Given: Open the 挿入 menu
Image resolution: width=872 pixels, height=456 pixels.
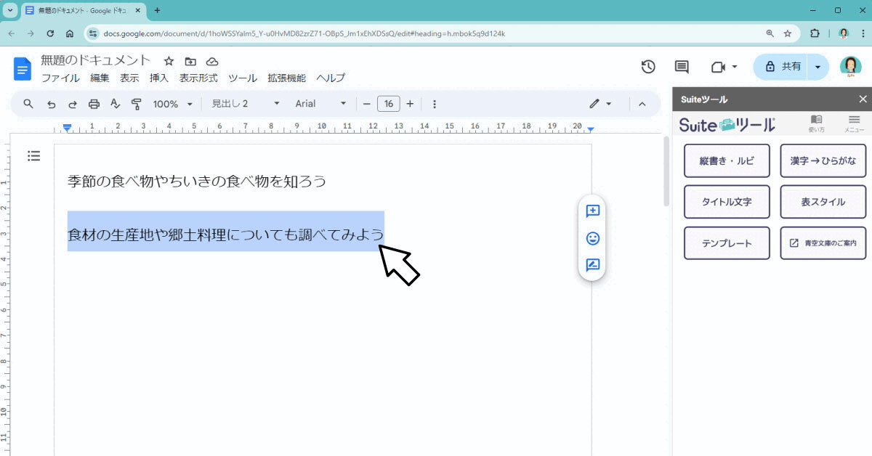Looking at the screenshot, I should point(158,78).
